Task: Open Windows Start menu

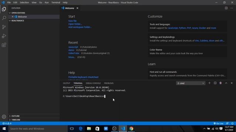Action: click(x=4, y=129)
